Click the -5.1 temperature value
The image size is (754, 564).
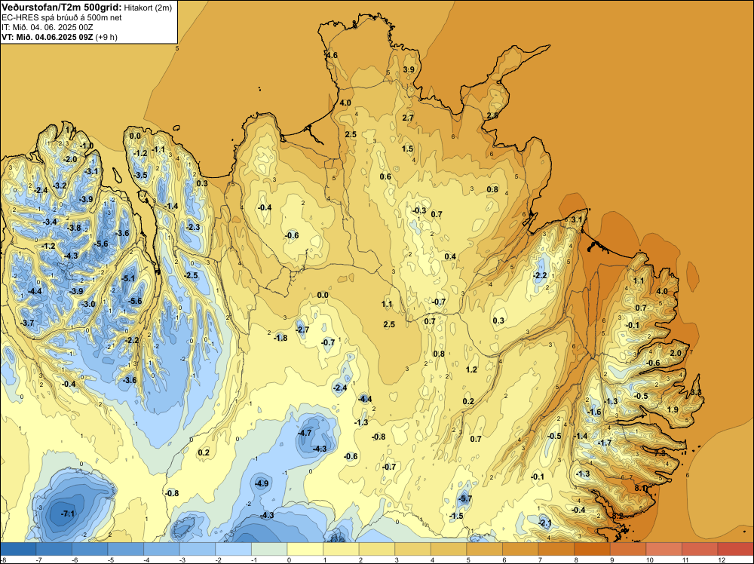coord(128,278)
